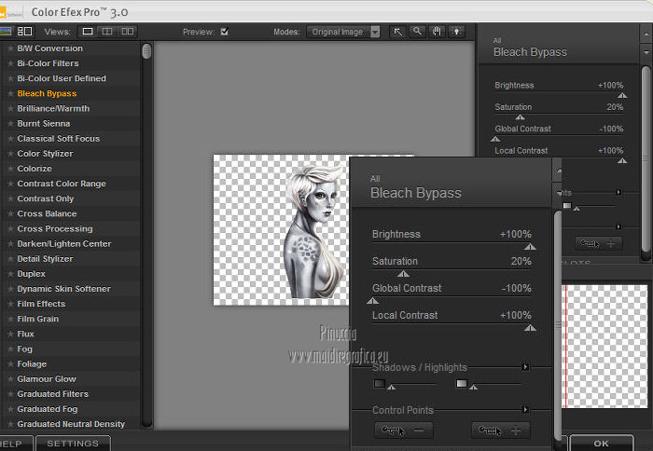The height and width of the screenshot is (451, 653).
Task: Toggle favorite star for Bi-Color Filters
Action: point(10,63)
